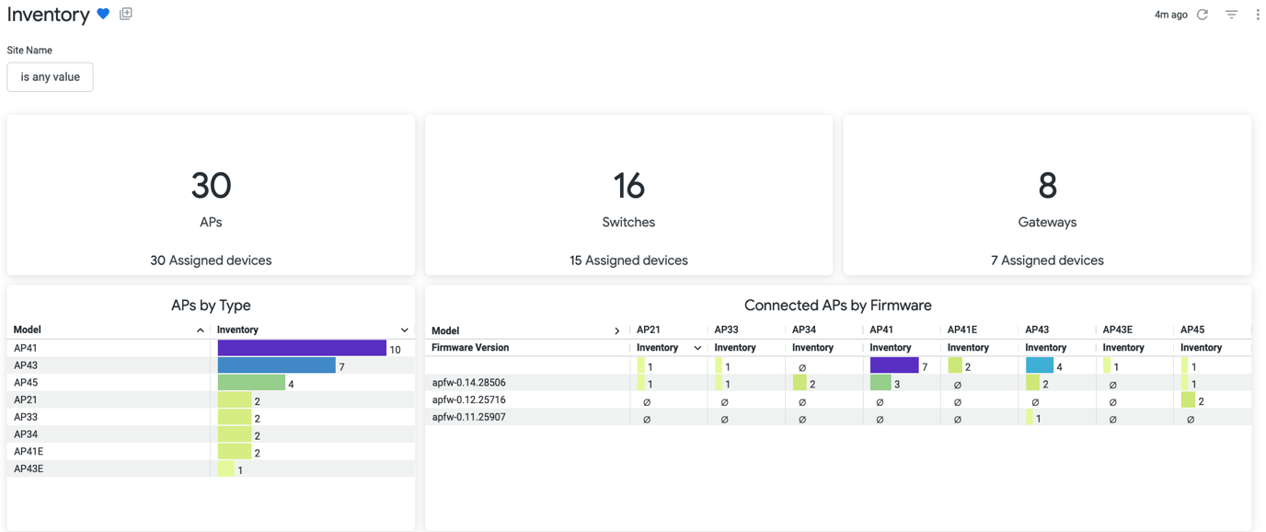Open the filters icon at top right
Screen dimensions: 1266x532
(x=1231, y=15)
